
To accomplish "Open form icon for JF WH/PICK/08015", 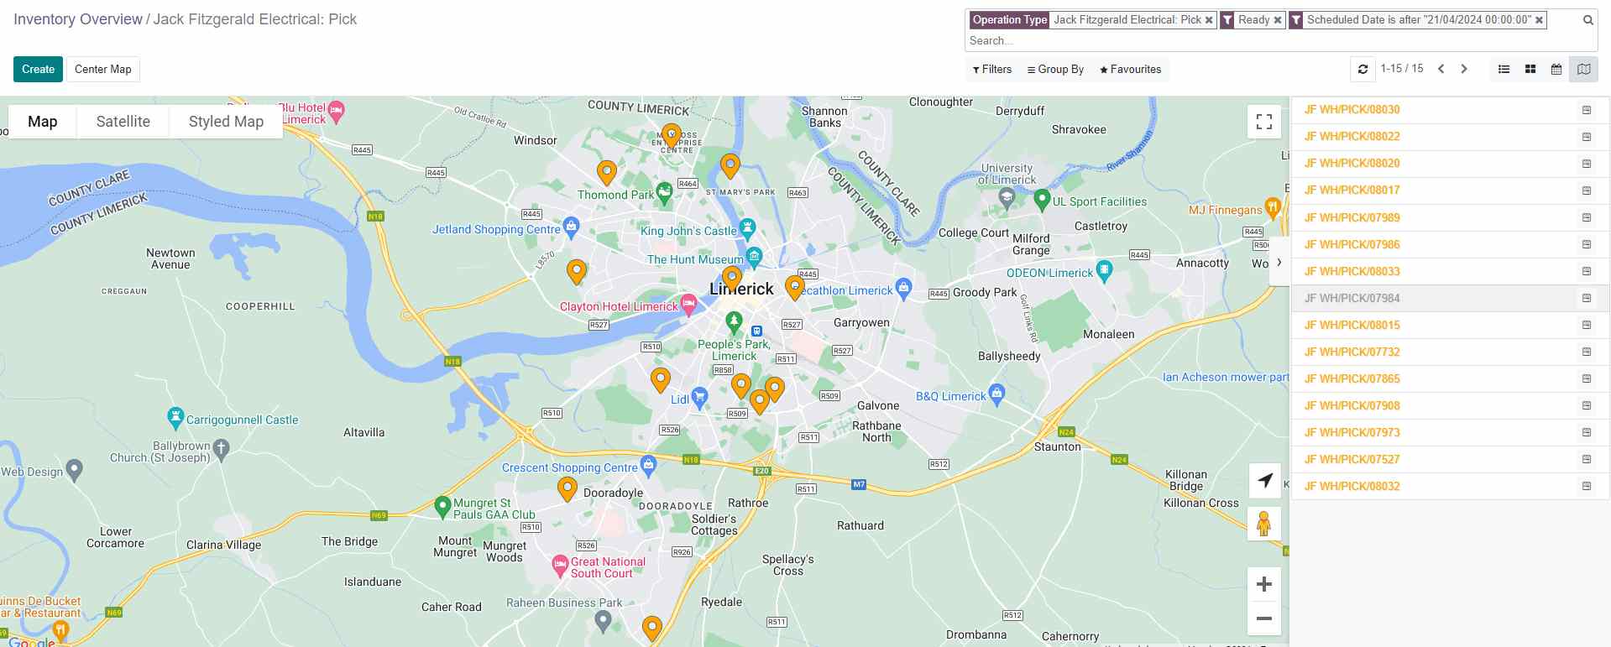I will pos(1587,325).
